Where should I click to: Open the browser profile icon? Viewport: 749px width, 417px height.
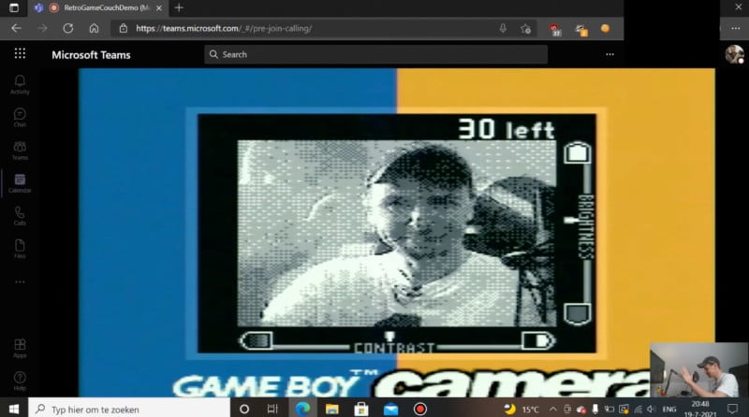(x=605, y=28)
